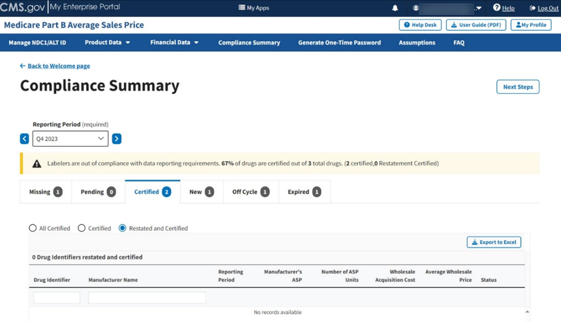The height and width of the screenshot is (322, 561).
Task: Open My Profile button
Action: pyautogui.click(x=531, y=25)
